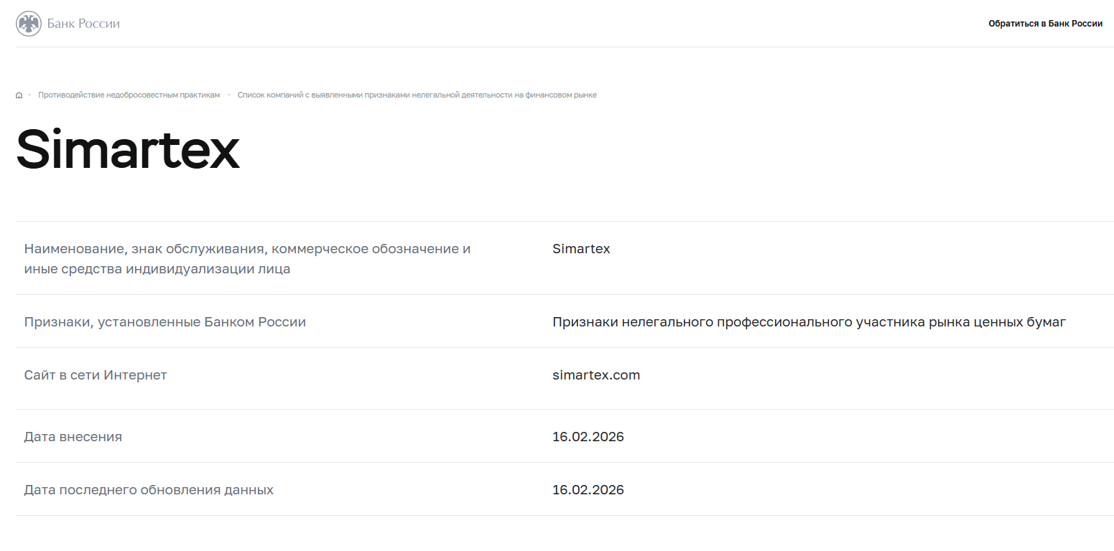This screenshot has width=1114, height=551.
Task: Click the 'simartex.com' website value
Action: coord(596,375)
